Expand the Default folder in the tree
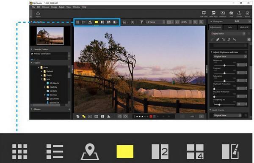The height and width of the screenshot is (163, 254). 41,71
